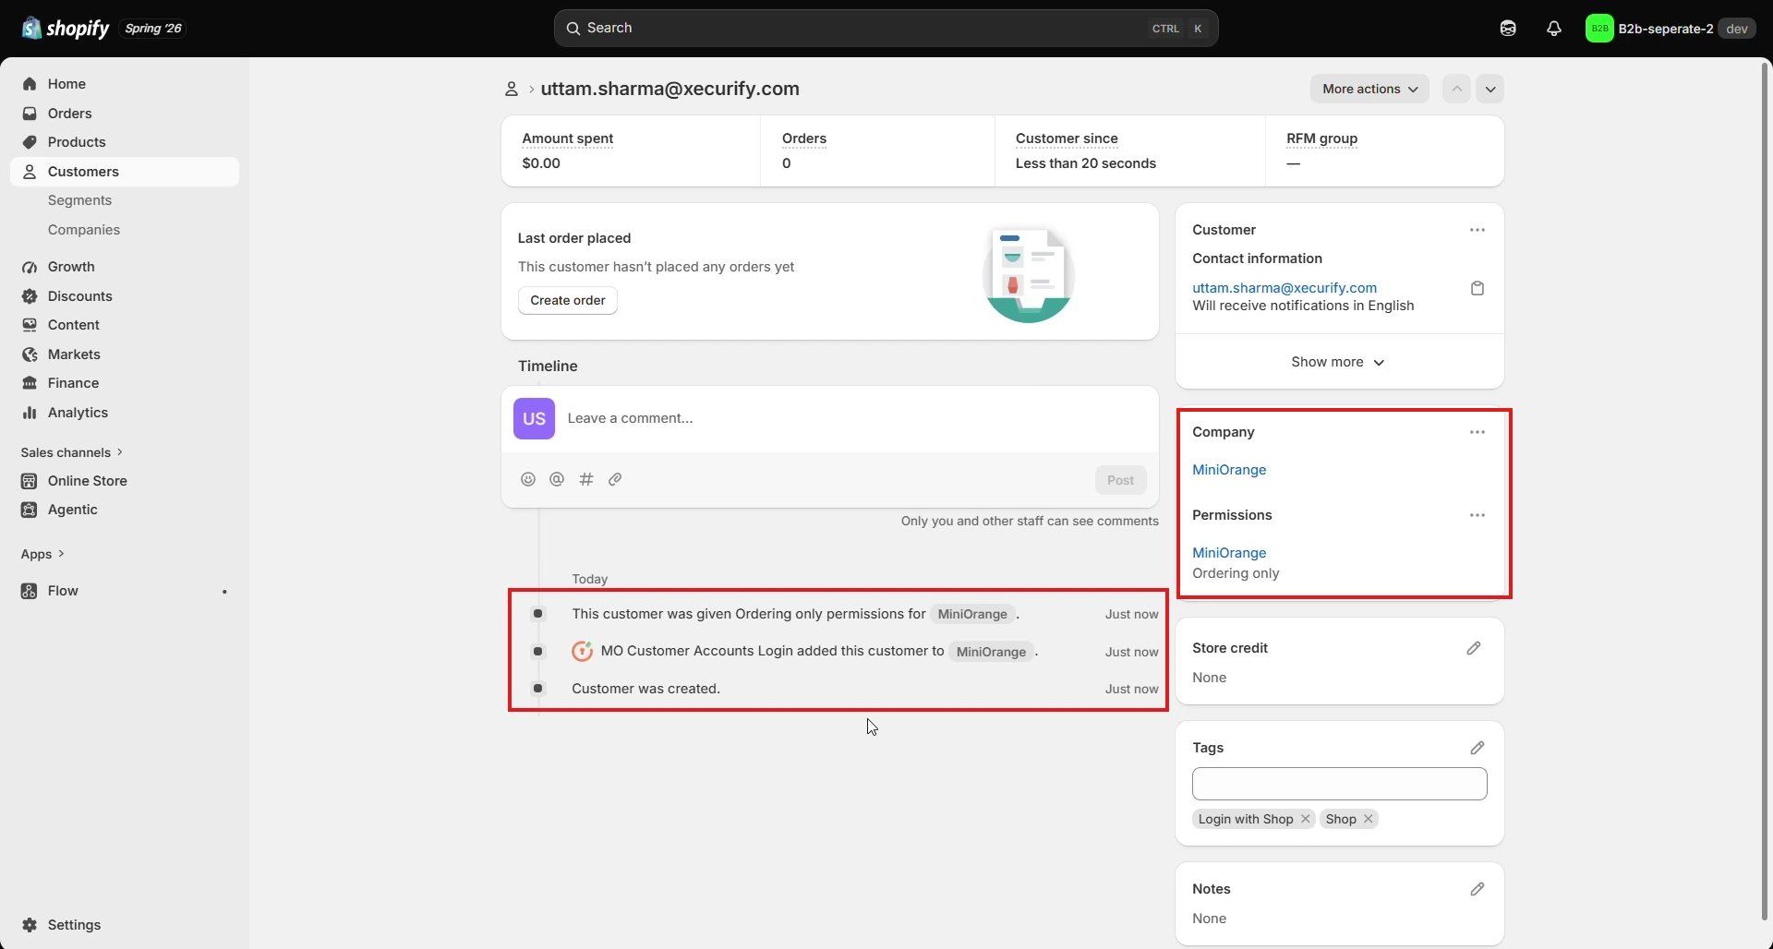Click the 'Customer was created.' timeline entry
This screenshot has width=1773, height=949.
[645, 689]
